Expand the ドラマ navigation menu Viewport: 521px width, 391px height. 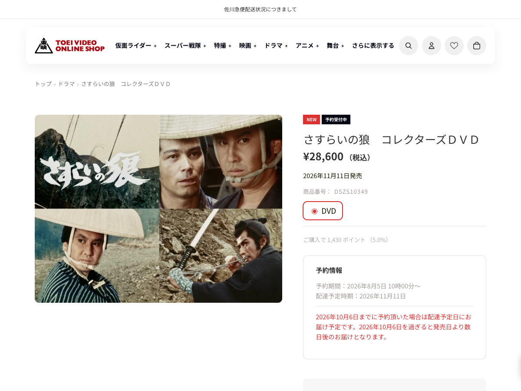(276, 46)
